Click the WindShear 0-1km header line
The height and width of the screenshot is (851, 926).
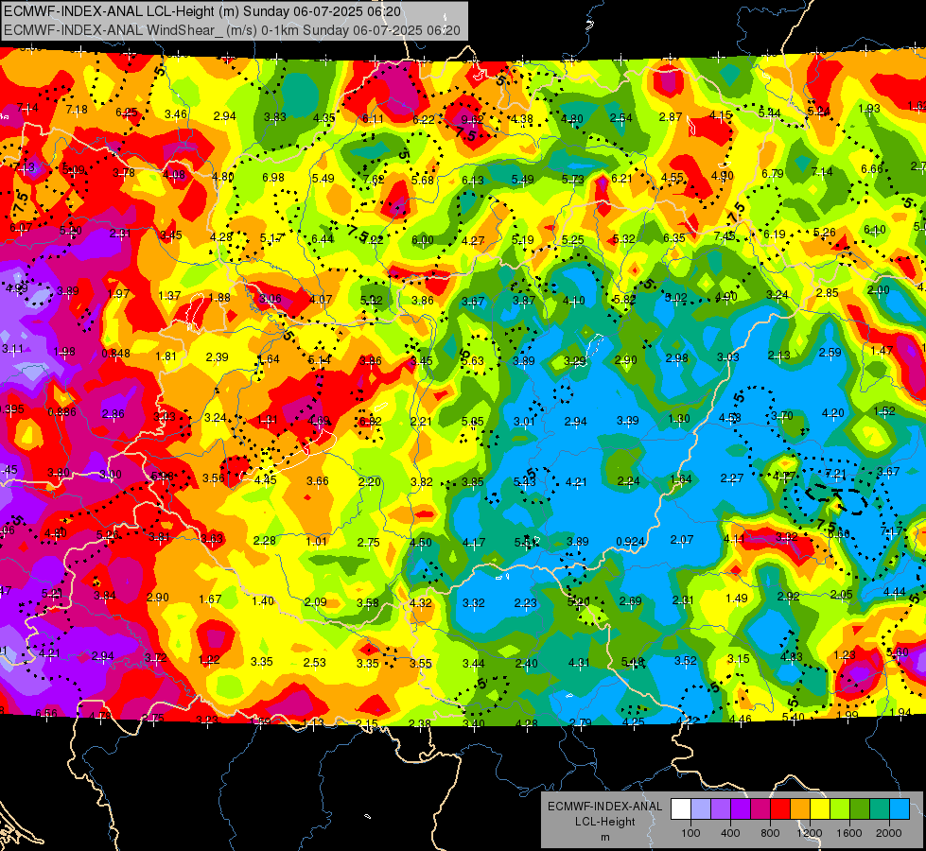tap(232, 30)
